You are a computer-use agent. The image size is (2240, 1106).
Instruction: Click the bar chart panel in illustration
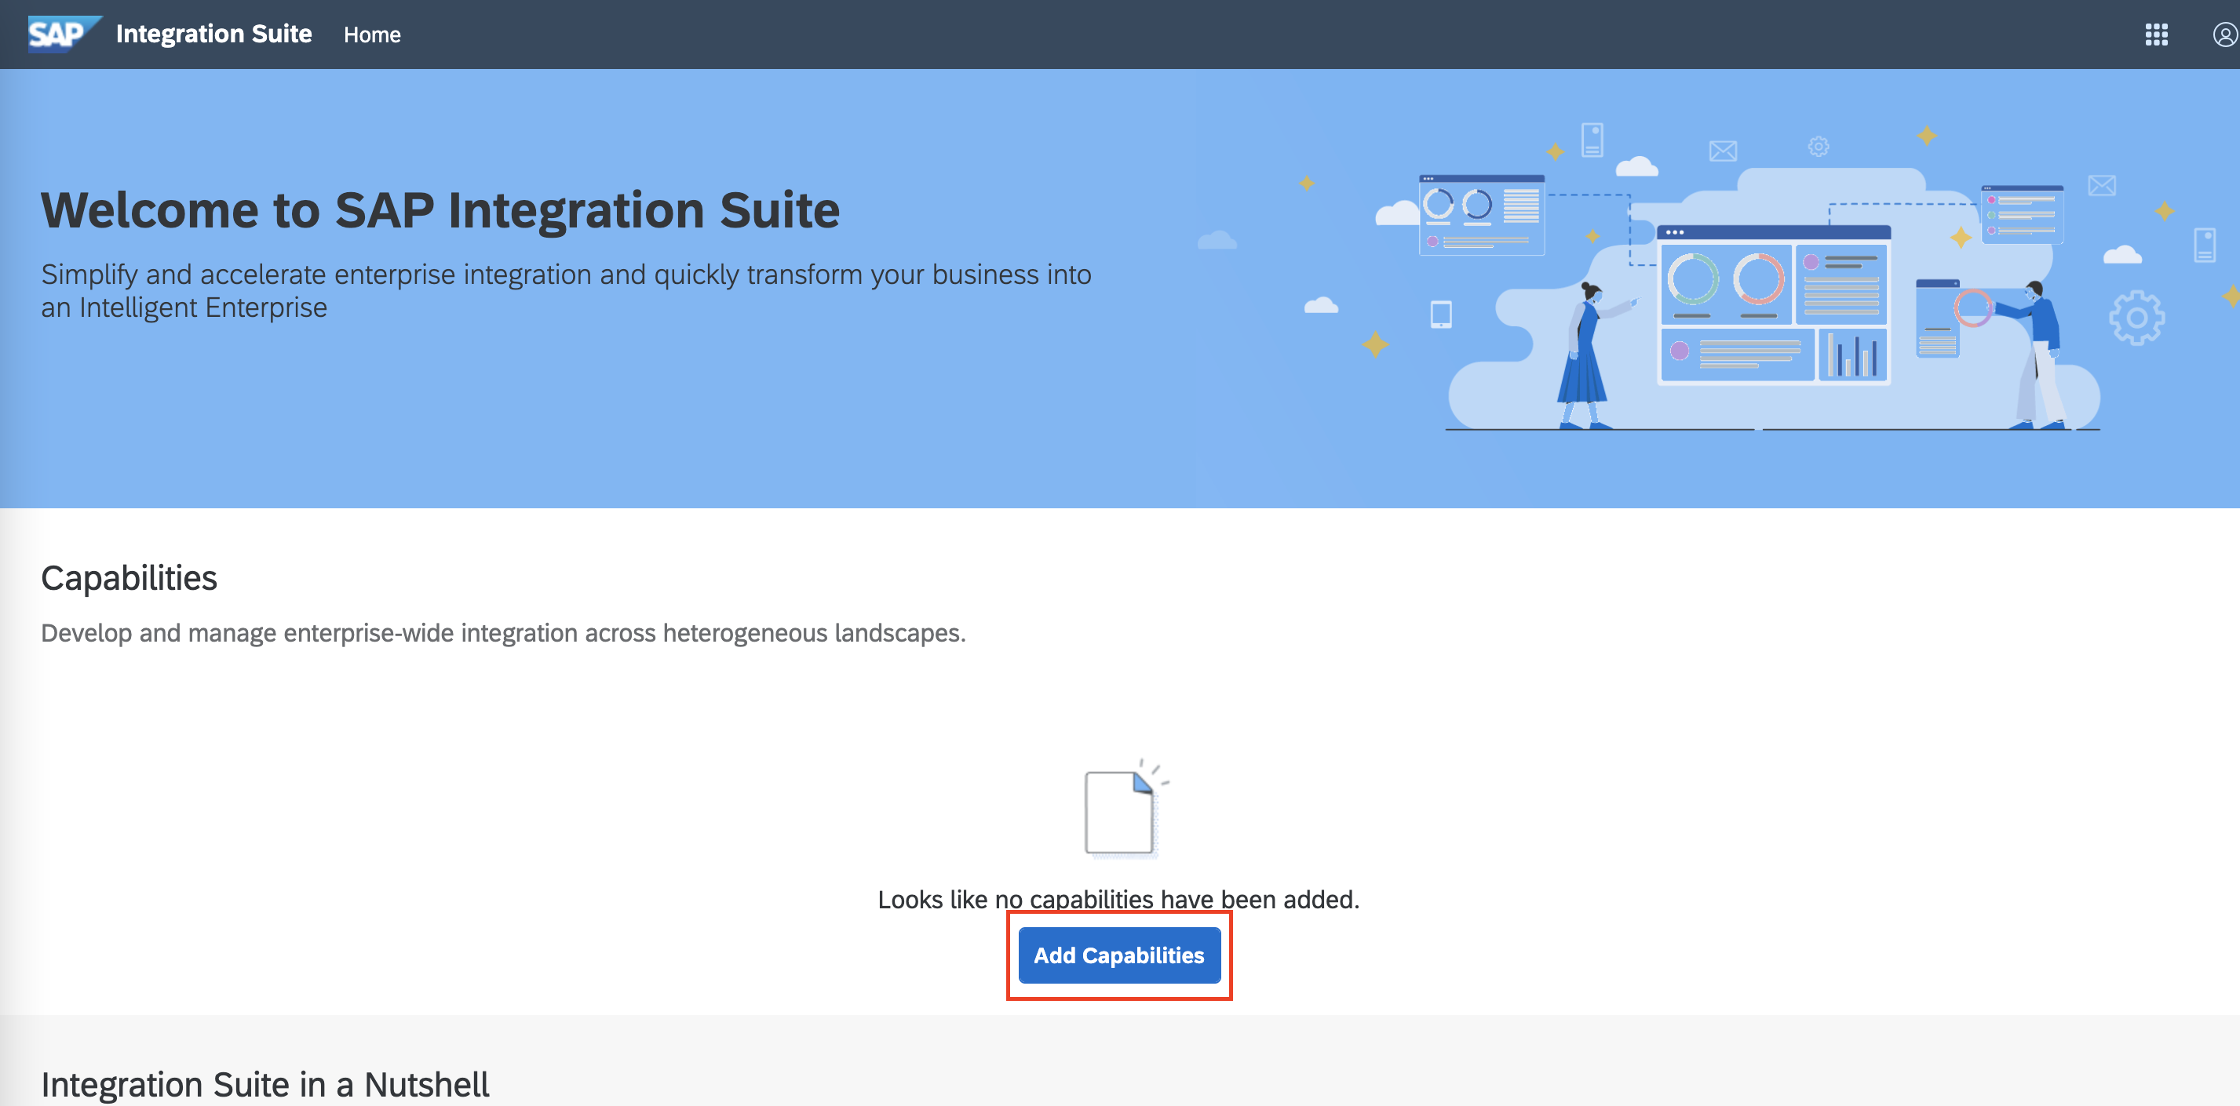(1852, 354)
